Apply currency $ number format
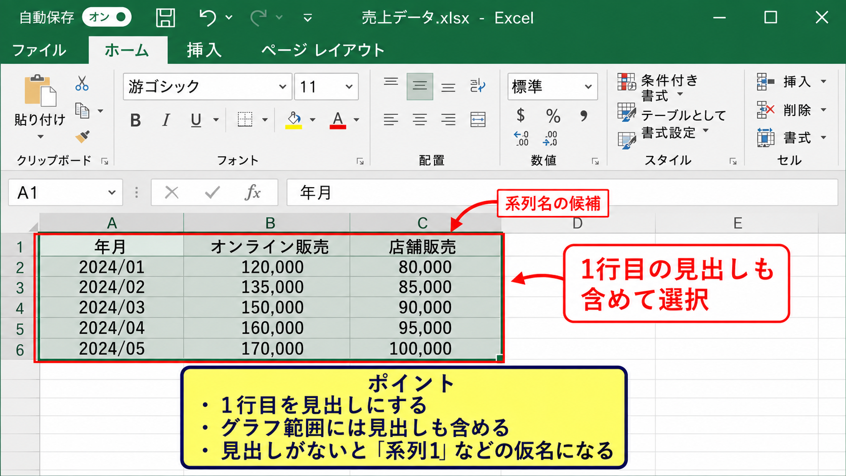Screen dimensions: 846x476 tap(521, 115)
